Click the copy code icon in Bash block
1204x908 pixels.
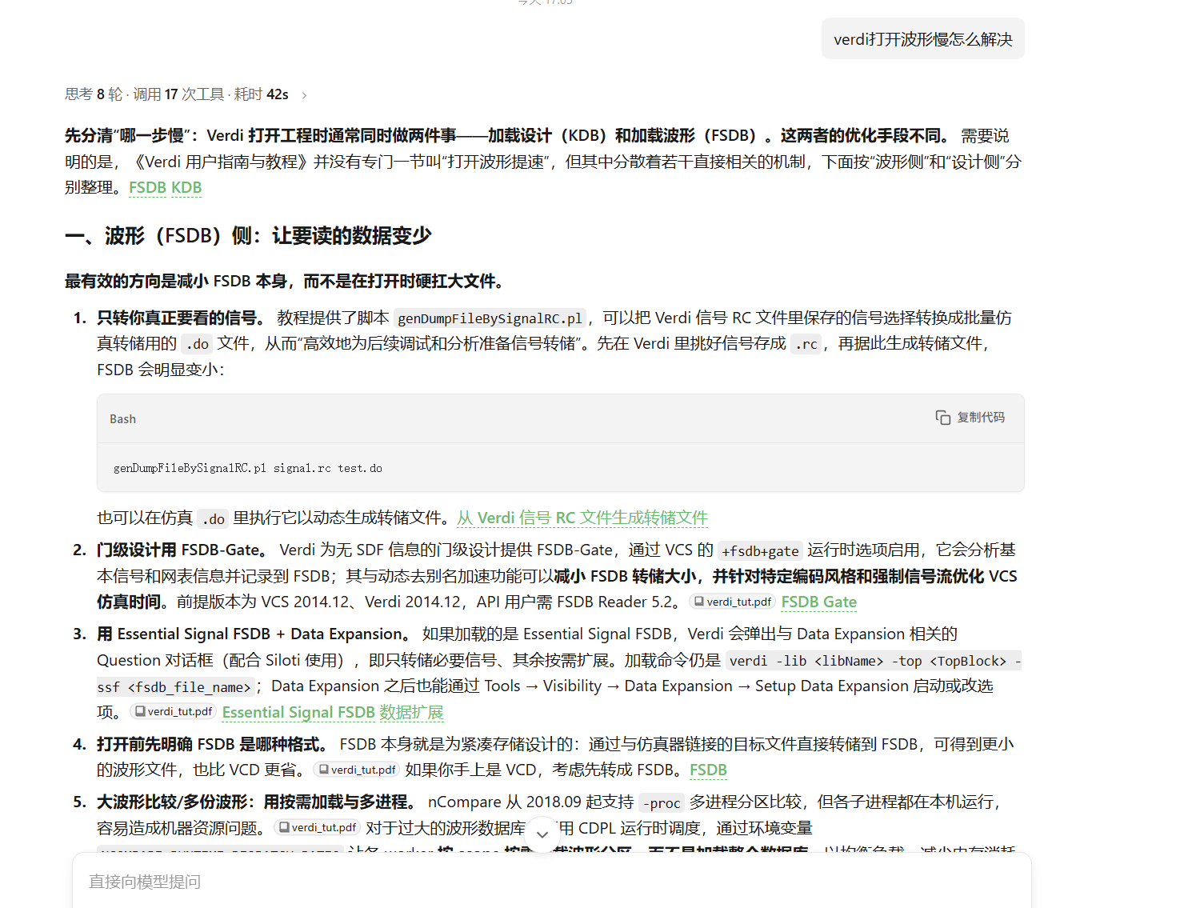coord(943,418)
